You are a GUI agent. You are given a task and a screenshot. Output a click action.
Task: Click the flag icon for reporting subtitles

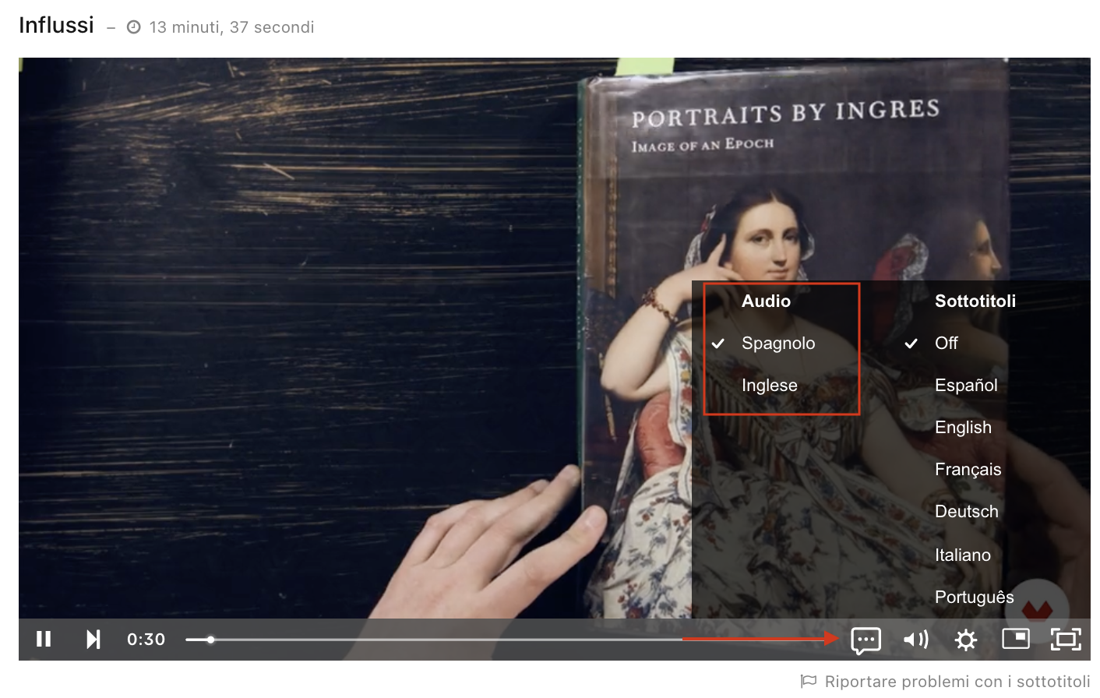809,681
